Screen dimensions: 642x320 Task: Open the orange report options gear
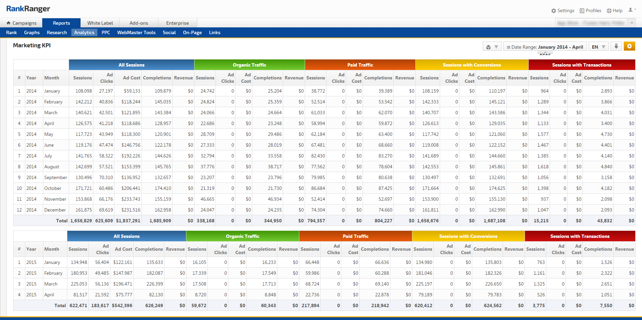[x=629, y=46]
